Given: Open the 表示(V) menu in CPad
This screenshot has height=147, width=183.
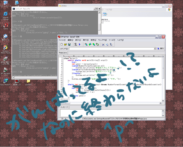Looking at the screenshot, I should coord(78,40).
